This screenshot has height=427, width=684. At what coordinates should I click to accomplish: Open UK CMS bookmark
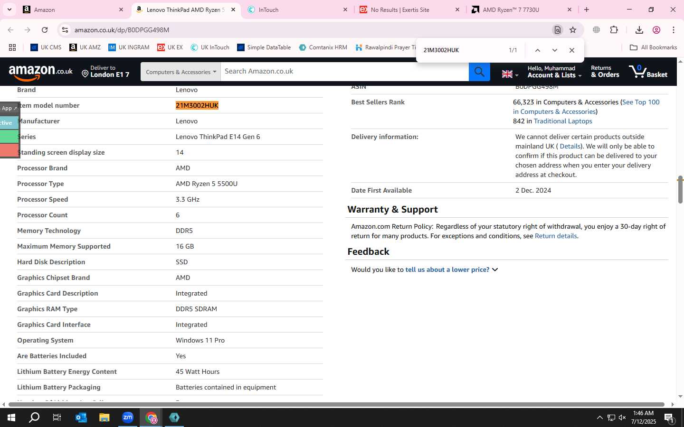click(x=46, y=47)
